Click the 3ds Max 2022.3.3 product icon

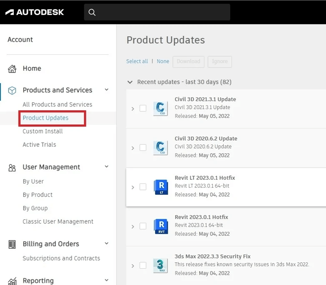[161, 265]
